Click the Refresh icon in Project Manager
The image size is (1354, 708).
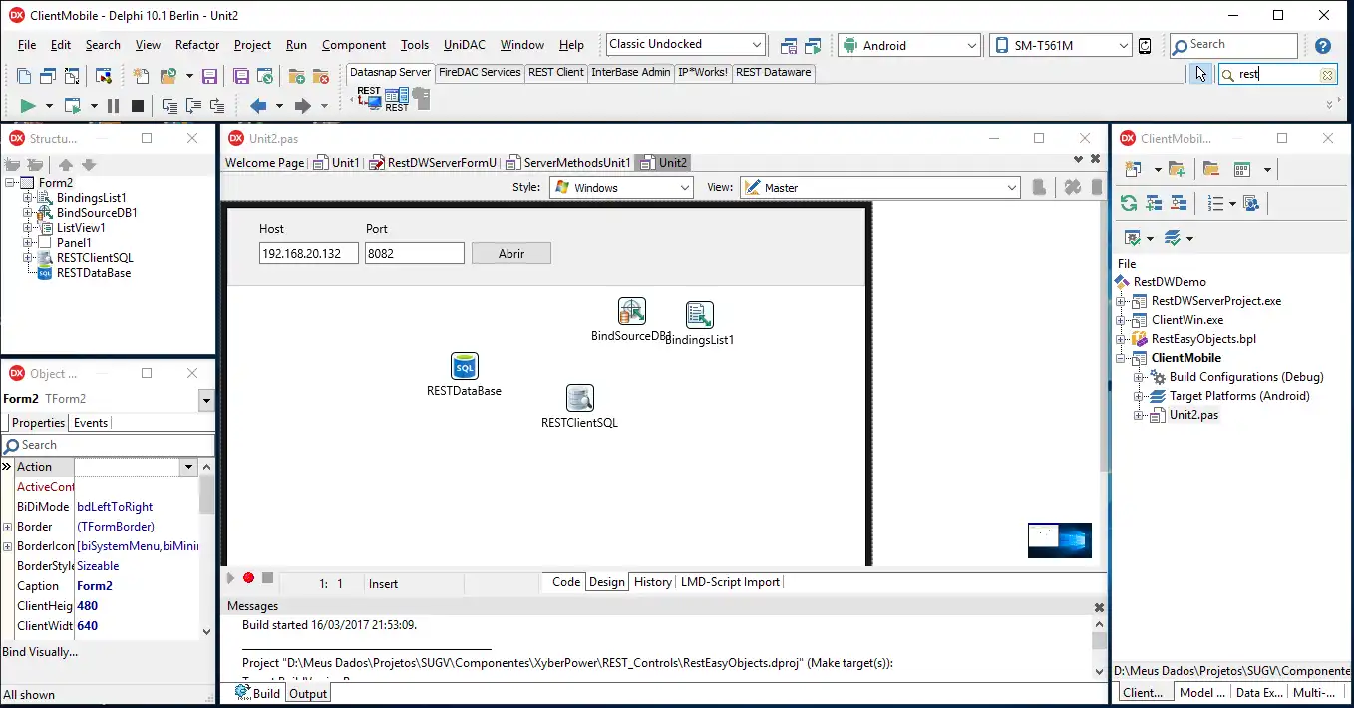pos(1129,203)
